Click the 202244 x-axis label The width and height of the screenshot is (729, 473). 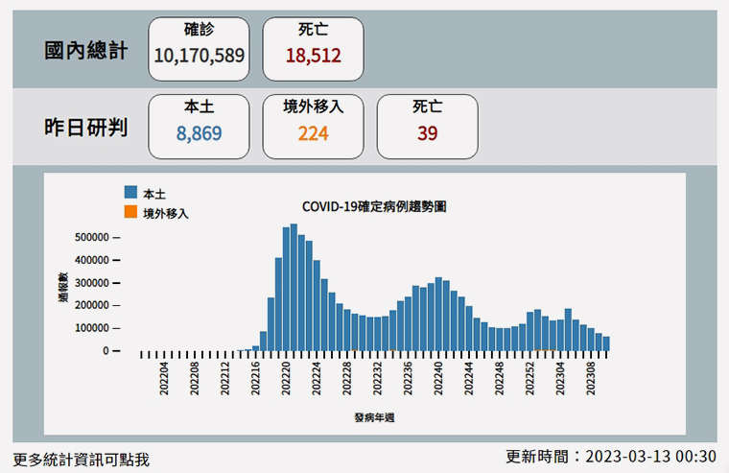coord(469,379)
